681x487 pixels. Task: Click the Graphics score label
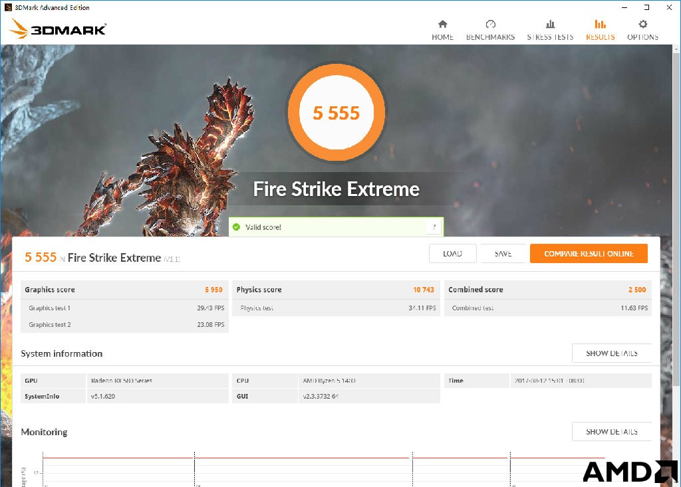coord(49,290)
